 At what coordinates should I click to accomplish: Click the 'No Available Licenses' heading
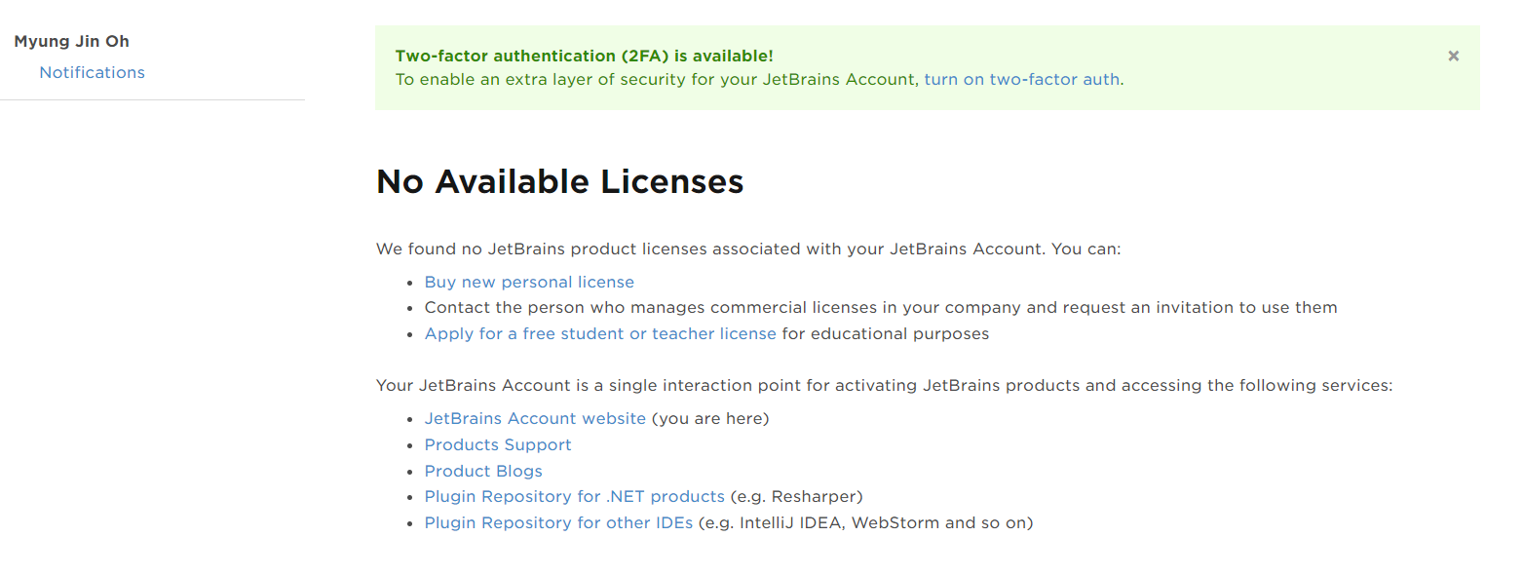[560, 181]
